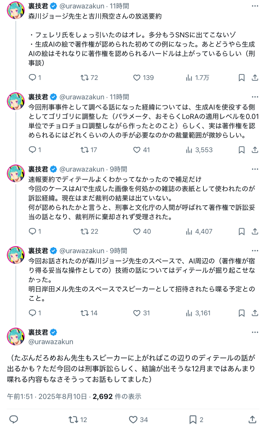Open more options on the LoRA tweet
Screen dimensions: 265x430
[x=255, y=97]
